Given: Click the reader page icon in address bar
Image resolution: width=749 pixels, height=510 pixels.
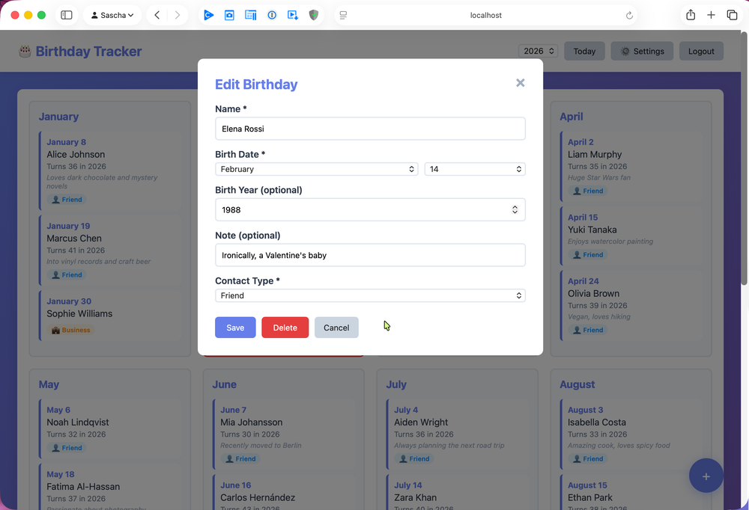Looking at the screenshot, I should click(343, 15).
